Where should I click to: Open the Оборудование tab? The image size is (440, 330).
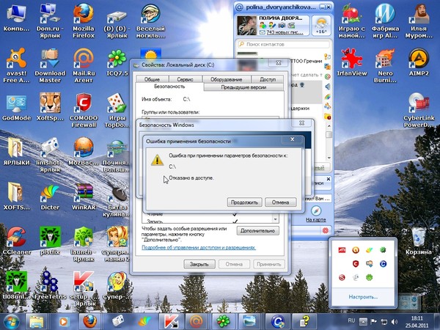226,79
